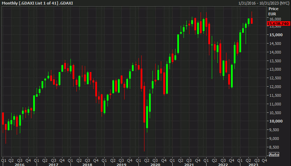Click the 9,000 price axis value

tap(274, 139)
